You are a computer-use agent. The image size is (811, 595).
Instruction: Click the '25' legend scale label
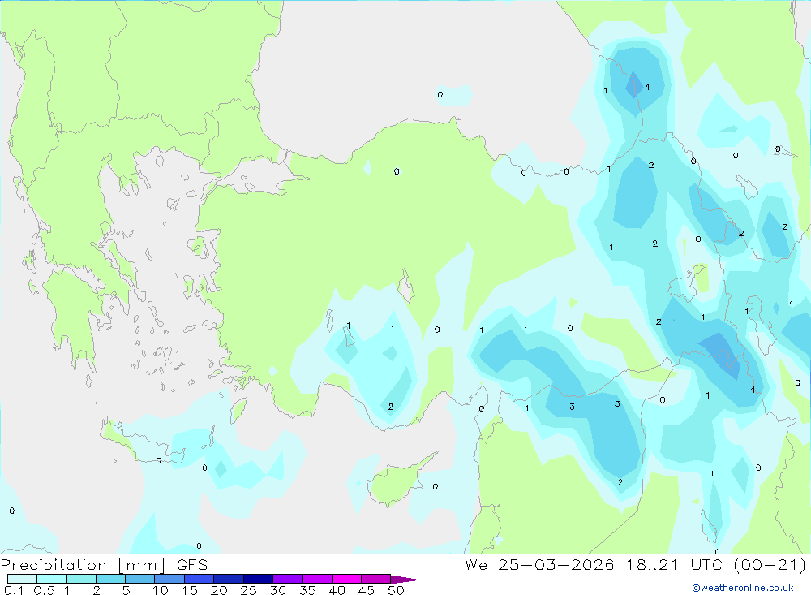[248, 590]
